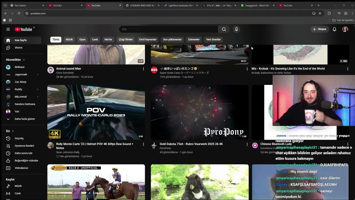Click browser back arrow
This screenshot has width=355, height=200.
click(x=5, y=13)
